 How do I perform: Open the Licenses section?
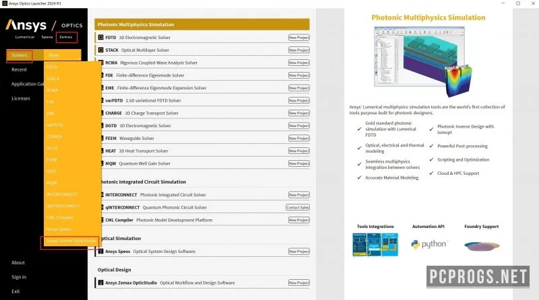pyautogui.click(x=21, y=98)
